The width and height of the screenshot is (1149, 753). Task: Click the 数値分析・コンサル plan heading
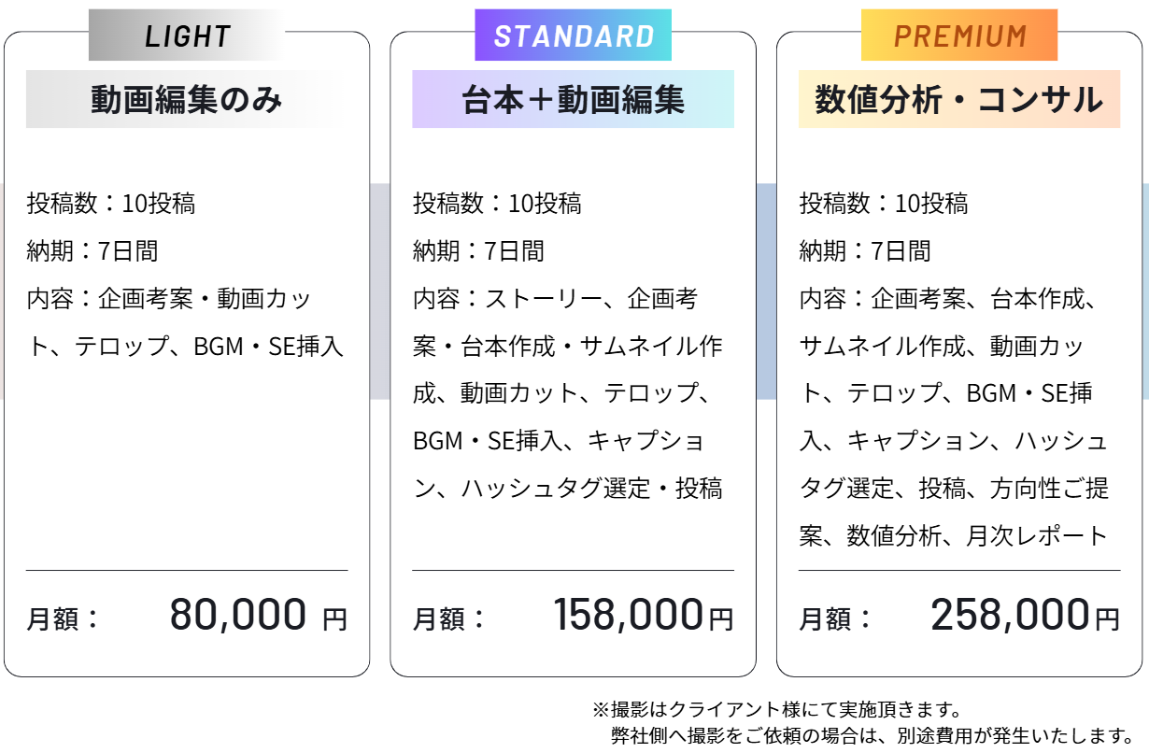(x=958, y=99)
